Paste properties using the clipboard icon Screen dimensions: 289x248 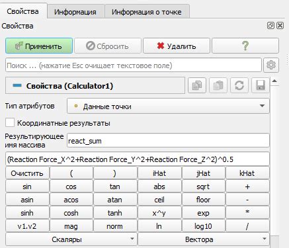pyautogui.click(x=218, y=85)
